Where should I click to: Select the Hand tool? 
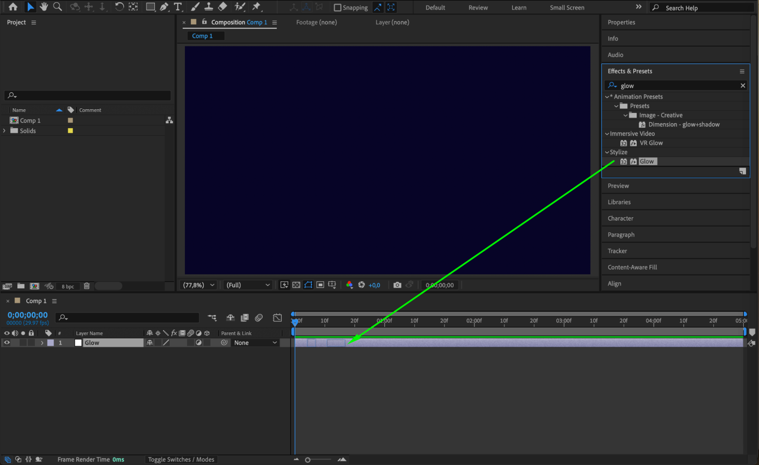coord(44,6)
